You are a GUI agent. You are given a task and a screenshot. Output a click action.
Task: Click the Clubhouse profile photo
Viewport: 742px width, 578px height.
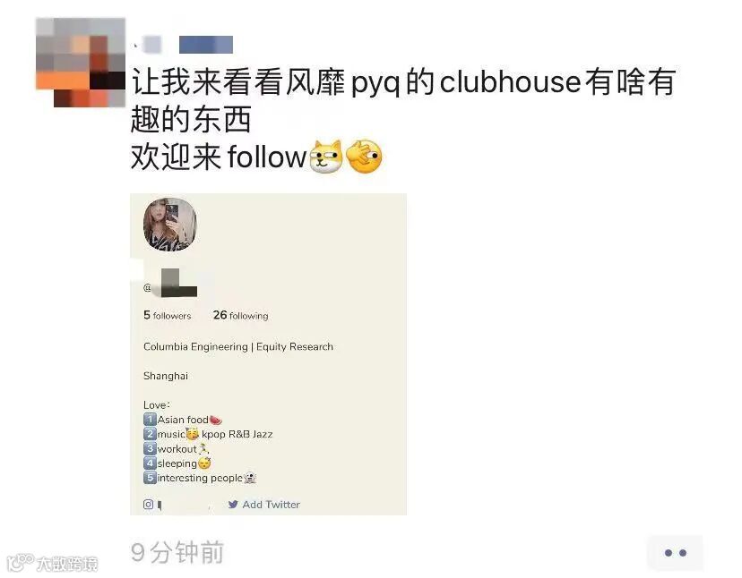coord(170,225)
